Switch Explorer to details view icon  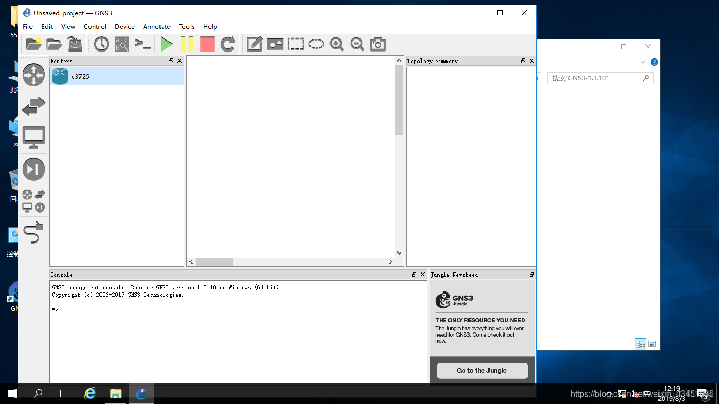tap(641, 344)
